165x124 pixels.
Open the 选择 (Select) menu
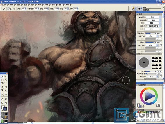coord(34,5)
